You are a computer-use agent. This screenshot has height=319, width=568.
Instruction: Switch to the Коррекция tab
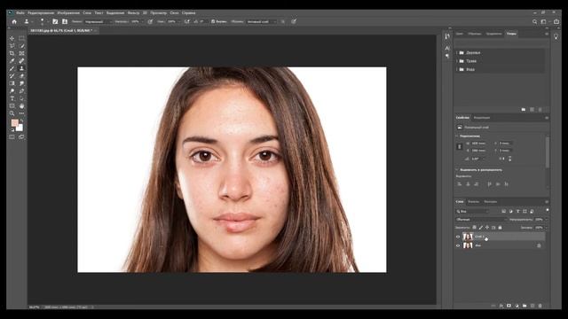click(x=482, y=118)
